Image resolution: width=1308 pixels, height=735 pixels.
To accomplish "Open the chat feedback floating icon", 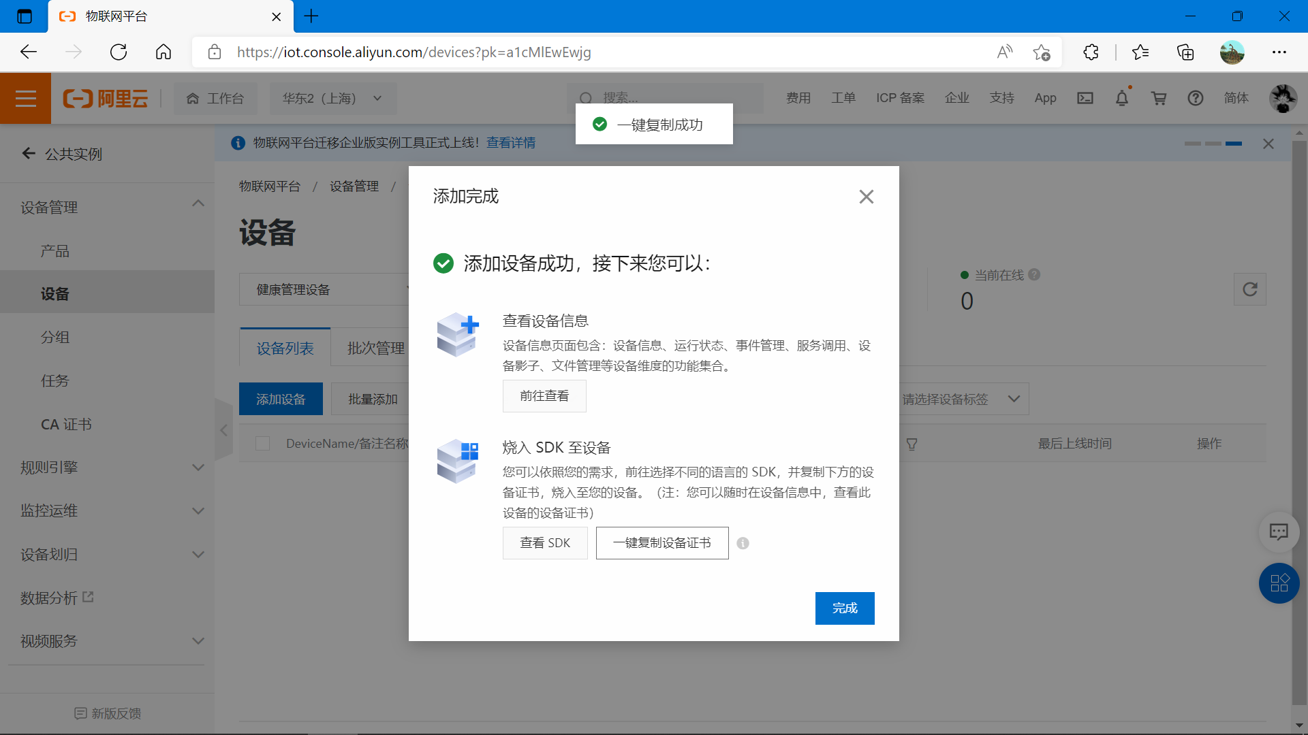I will tap(1279, 532).
